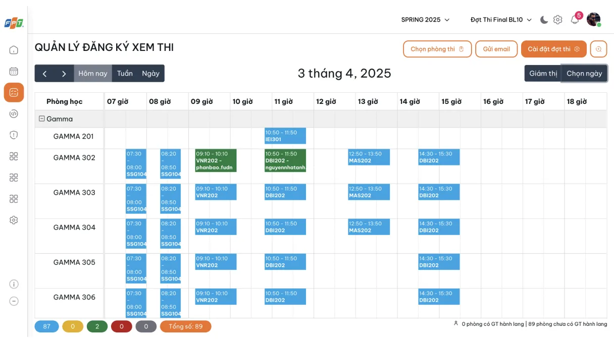This screenshot has width=614, height=344.
Task: Switch to the Ngày view tab
Action: click(150, 73)
